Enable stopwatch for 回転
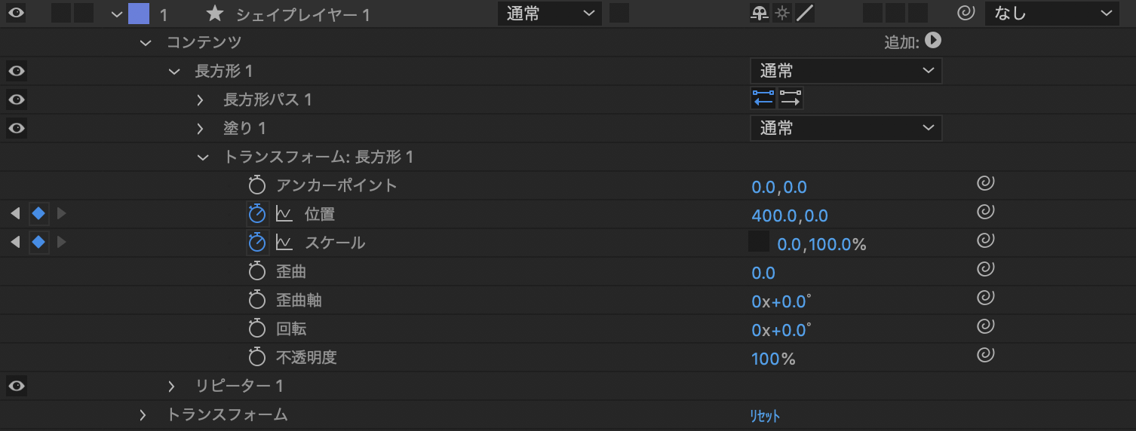This screenshot has width=1136, height=431. pyautogui.click(x=257, y=329)
